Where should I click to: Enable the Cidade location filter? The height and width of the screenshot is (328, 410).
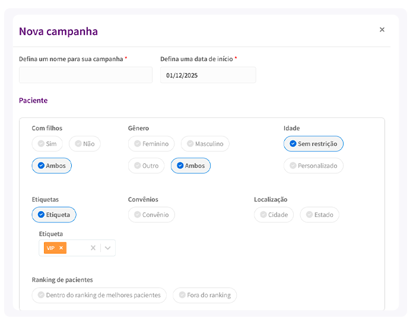[274, 215]
